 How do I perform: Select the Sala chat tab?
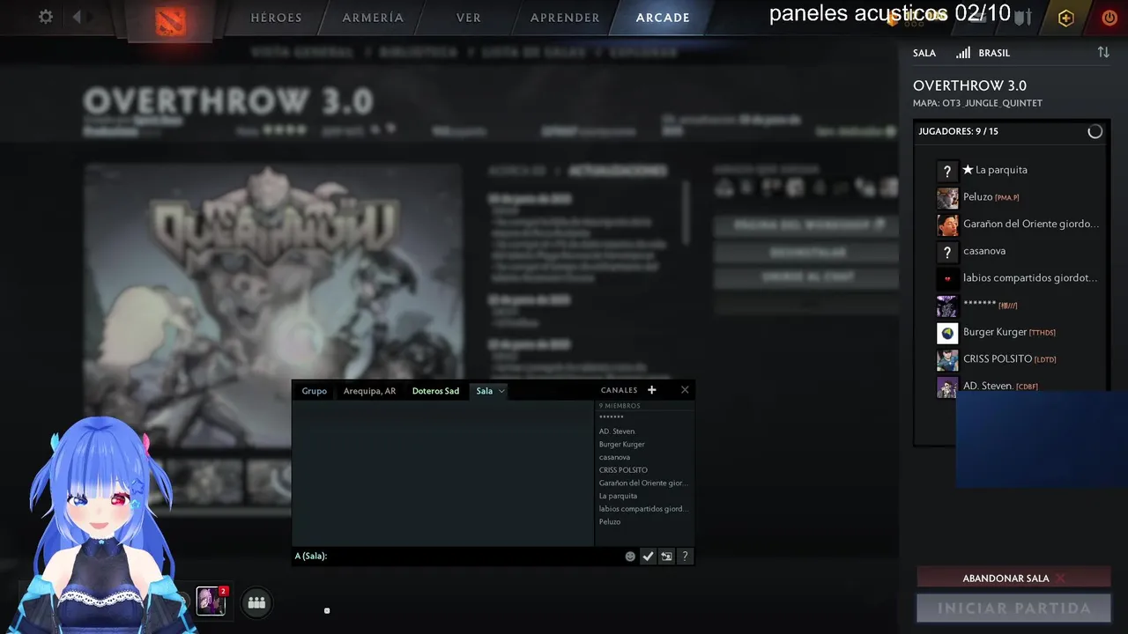pos(485,391)
